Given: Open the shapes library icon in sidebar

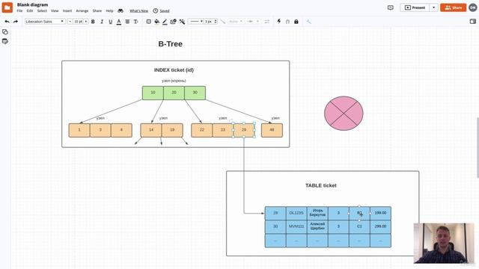Looking at the screenshot, I should point(5,31).
